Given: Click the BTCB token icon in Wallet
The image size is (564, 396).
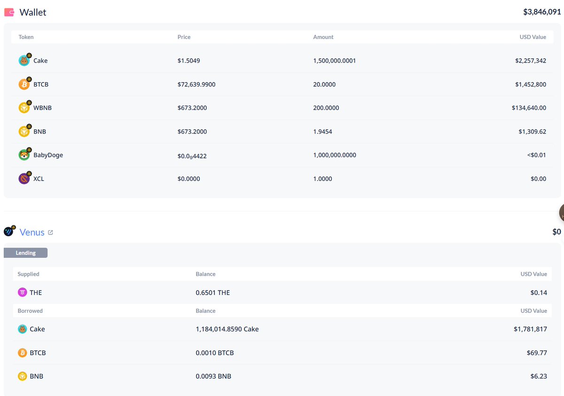Looking at the screenshot, I should (24, 85).
